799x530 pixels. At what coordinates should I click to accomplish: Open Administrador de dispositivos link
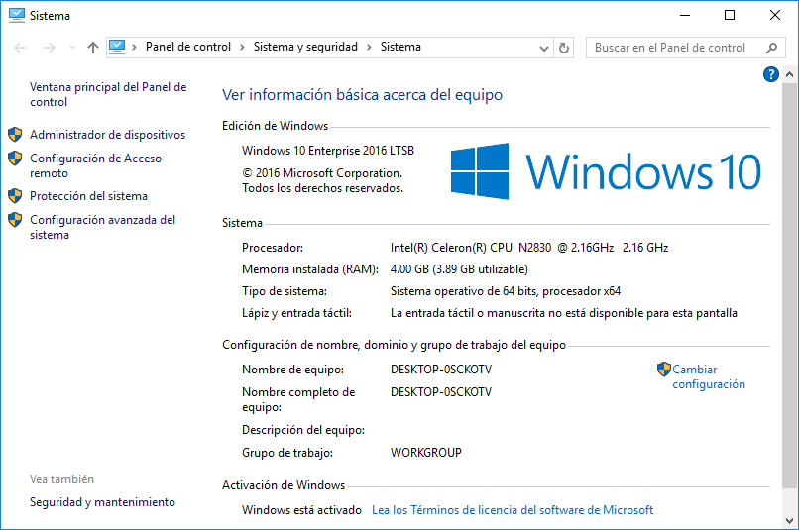point(107,135)
